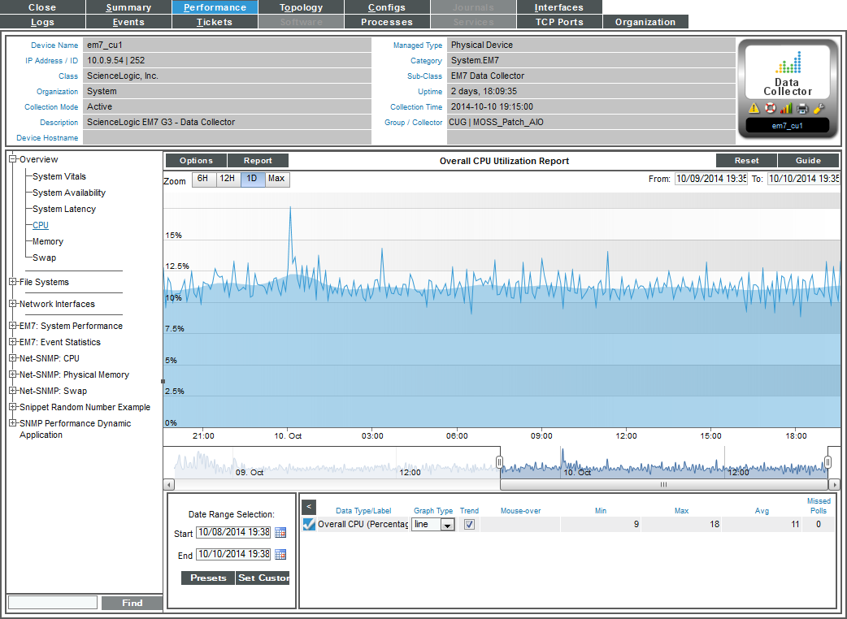
Task: Click the collapse arrow above data table
Action: click(309, 506)
